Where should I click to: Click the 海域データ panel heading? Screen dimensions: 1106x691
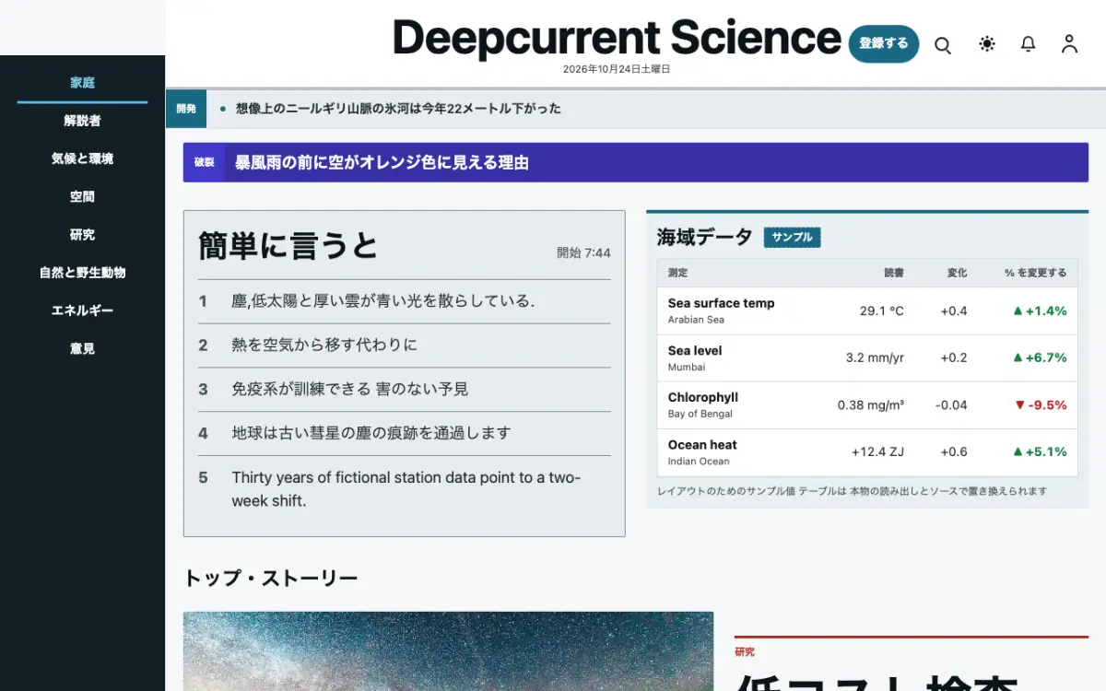tap(705, 237)
